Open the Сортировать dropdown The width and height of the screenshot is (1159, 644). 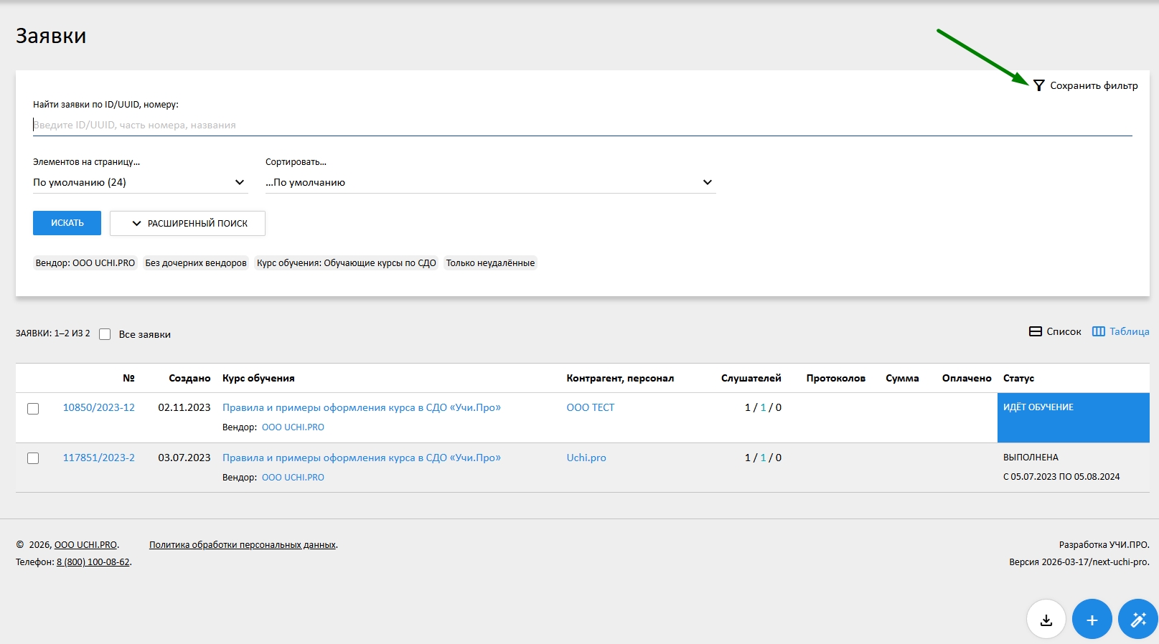pos(490,182)
